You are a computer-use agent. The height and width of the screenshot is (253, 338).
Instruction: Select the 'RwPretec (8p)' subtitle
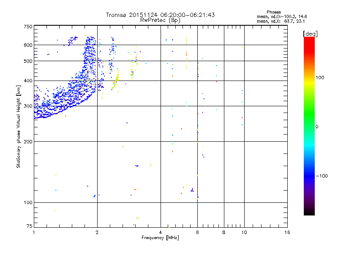click(x=160, y=20)
